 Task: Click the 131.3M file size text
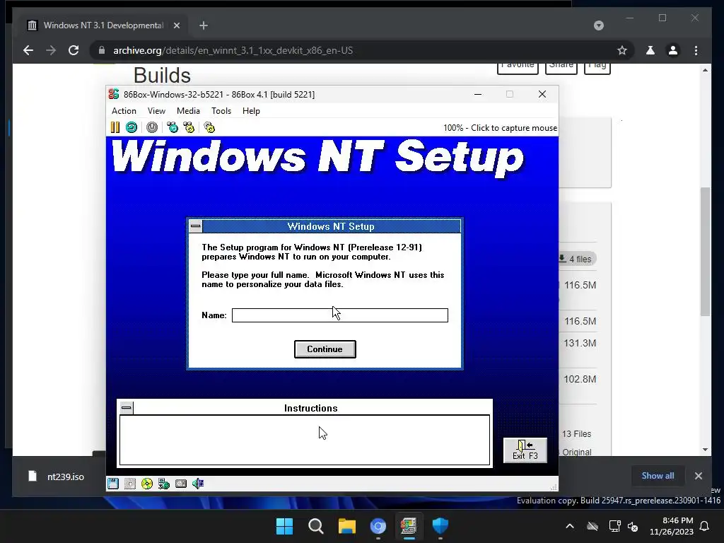(x=580, y=343)
